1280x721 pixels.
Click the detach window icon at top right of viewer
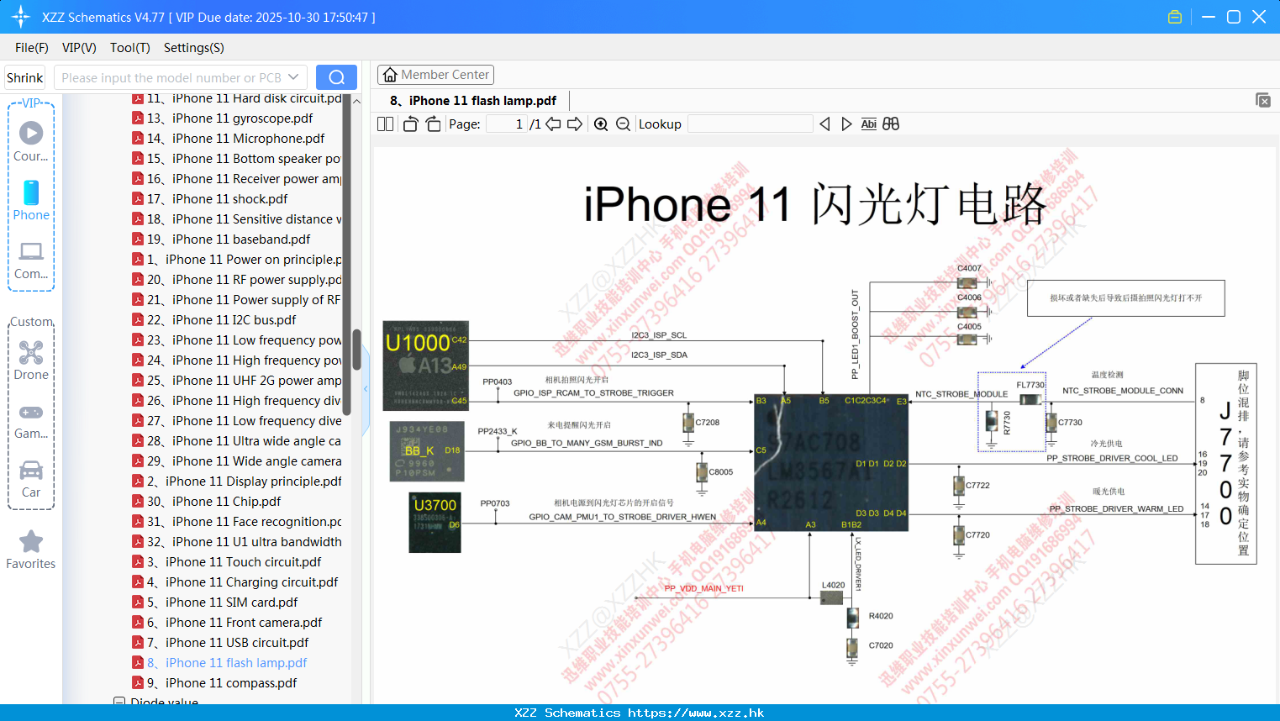tap(1263, 100)
